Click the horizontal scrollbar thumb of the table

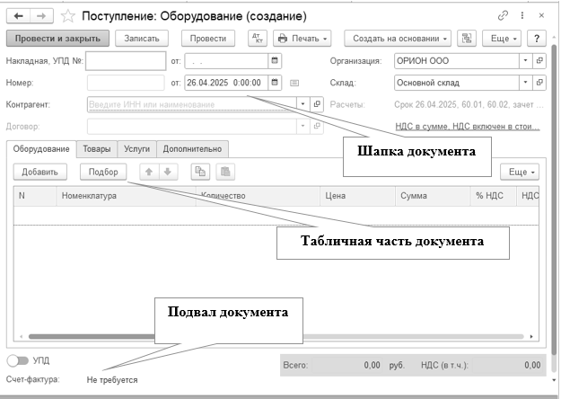click(x=92, y=337)
